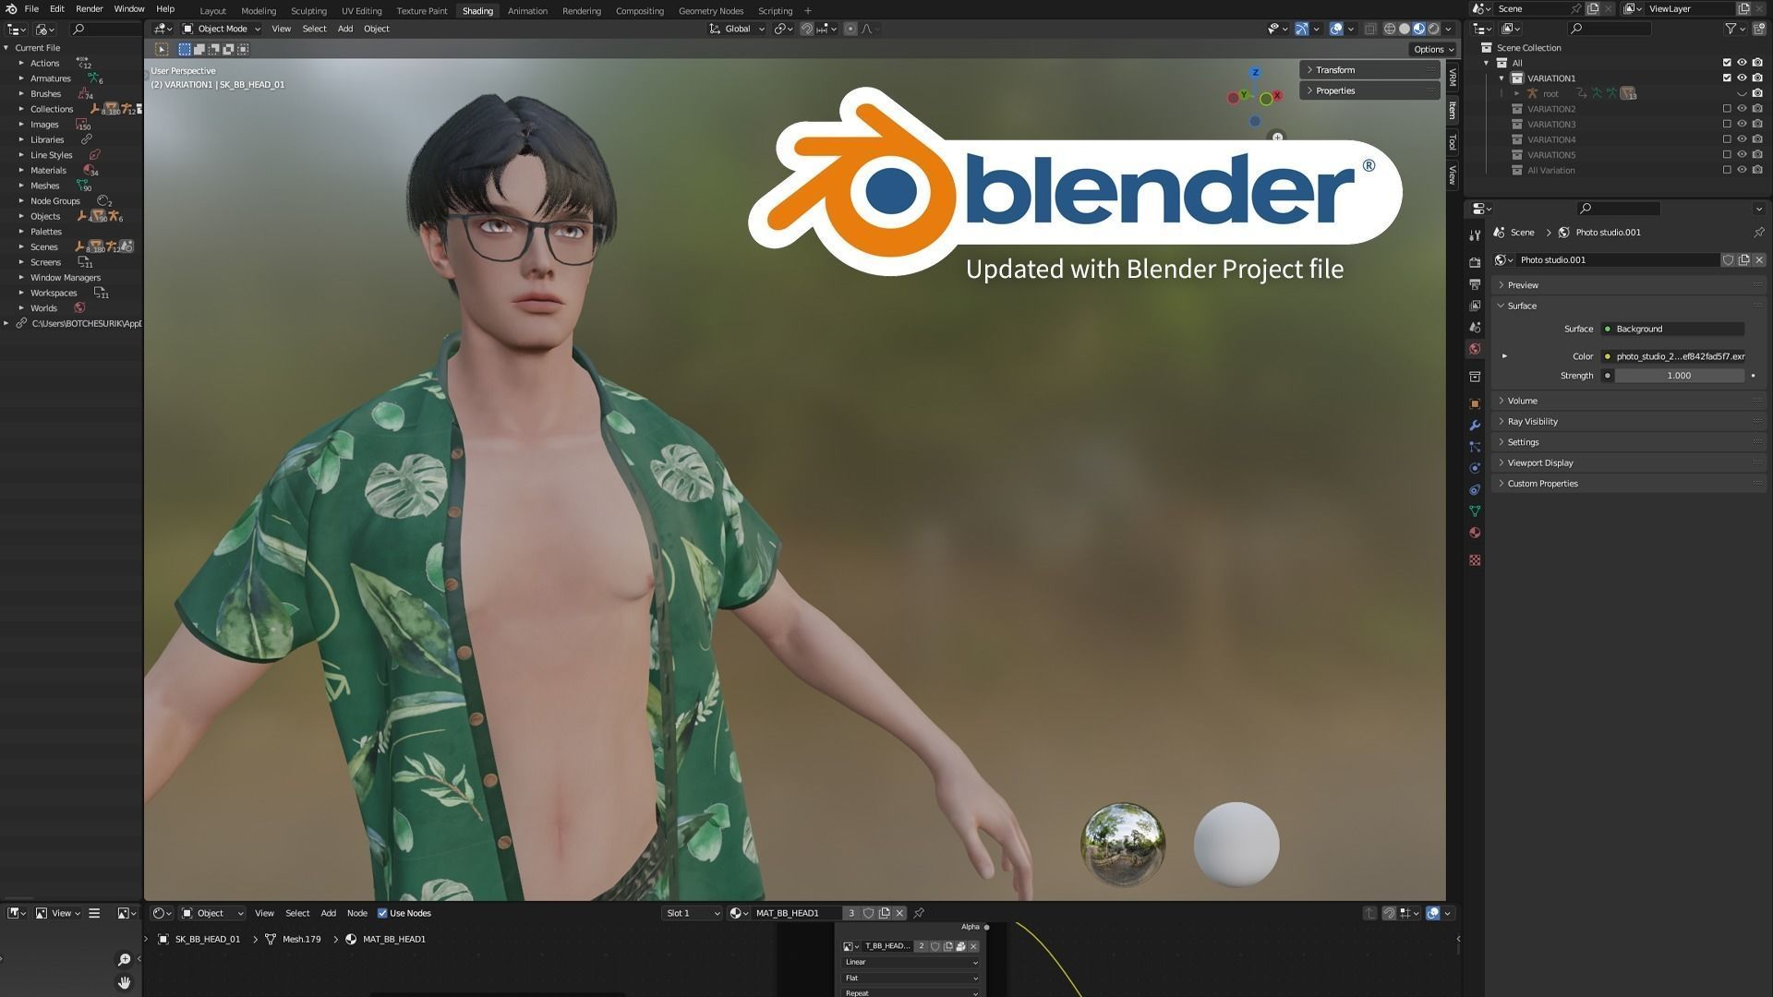This screenshot has width=1773, height=997.
Task: Select material preview viewport shading
Action: point(1419,29)
